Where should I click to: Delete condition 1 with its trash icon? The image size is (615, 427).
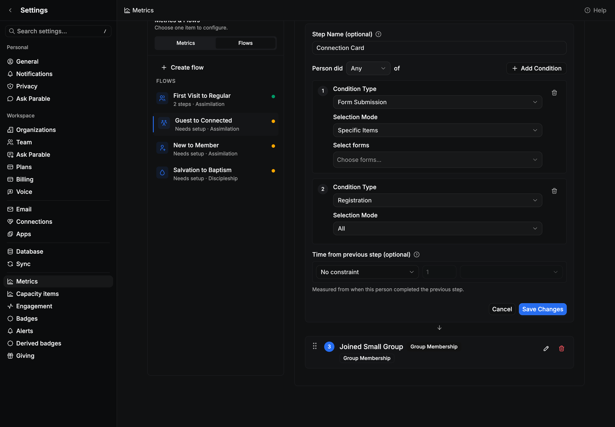point(554,93)
